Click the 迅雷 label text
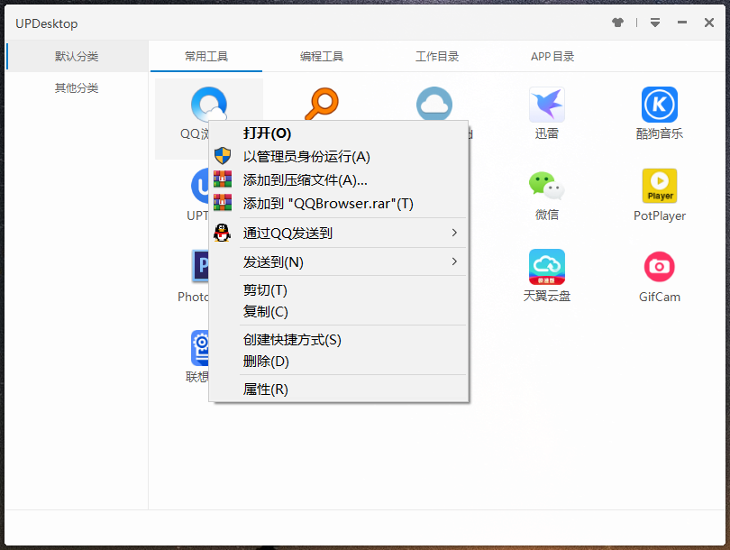The height and width of the screenshot is (550, 730). tap(546, 133)
